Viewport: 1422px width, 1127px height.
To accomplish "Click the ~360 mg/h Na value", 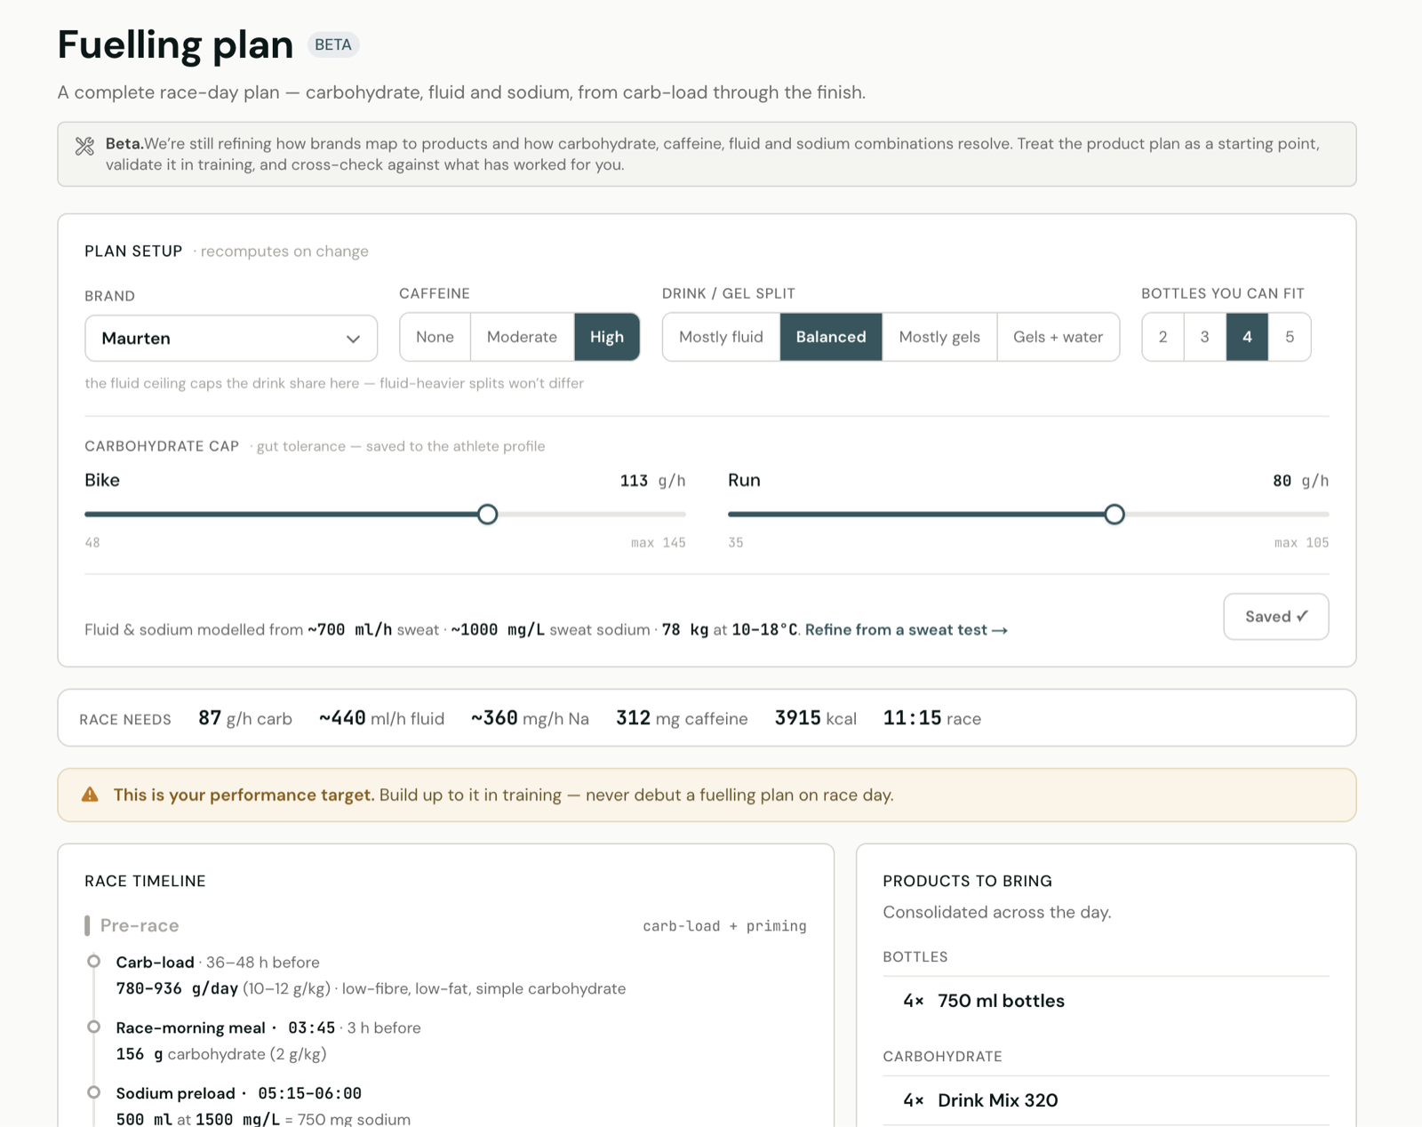I will 530,718.
